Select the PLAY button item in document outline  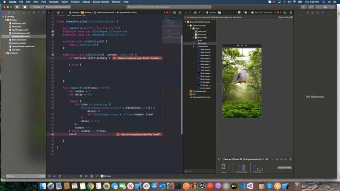[199, 40]
